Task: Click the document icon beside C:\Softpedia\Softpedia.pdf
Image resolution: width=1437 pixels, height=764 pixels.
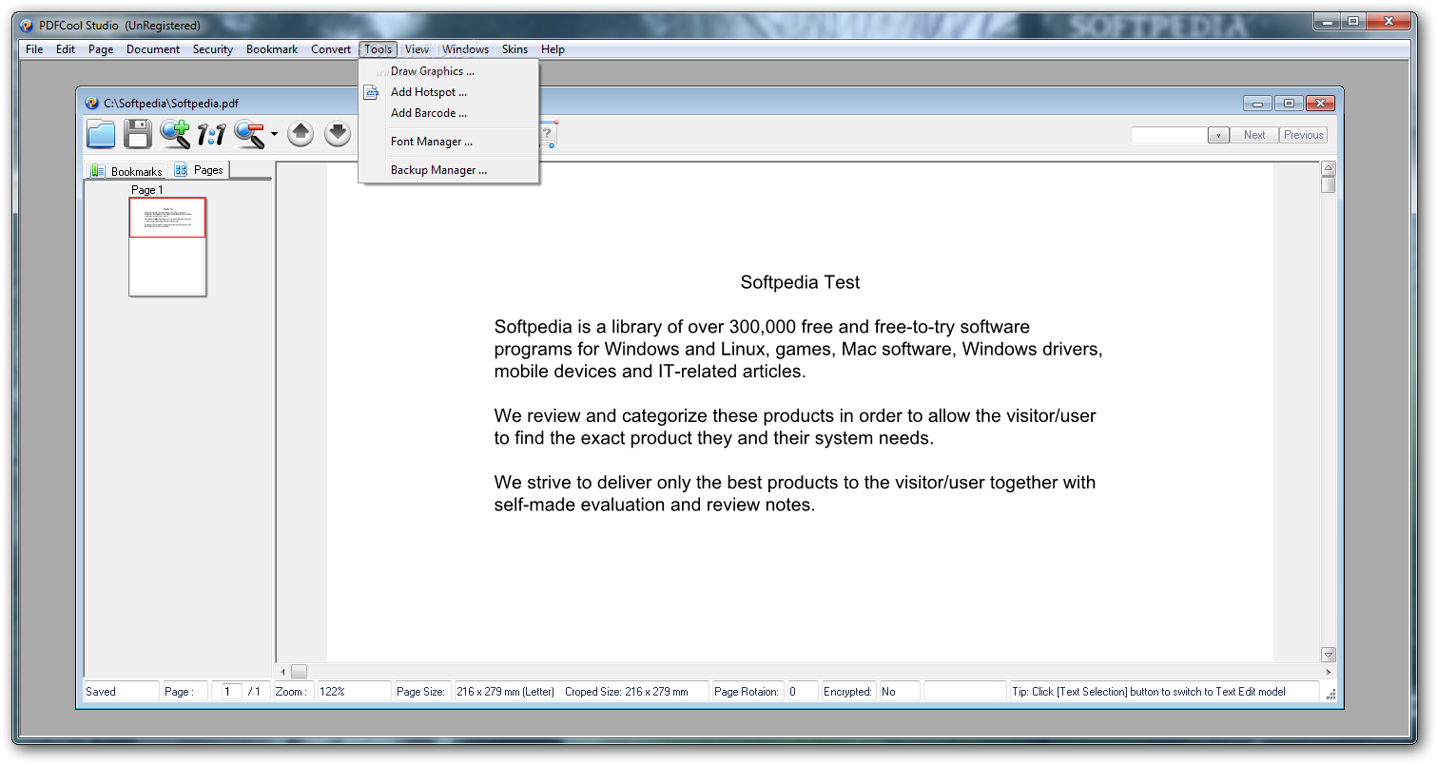Action: (92, 103)
